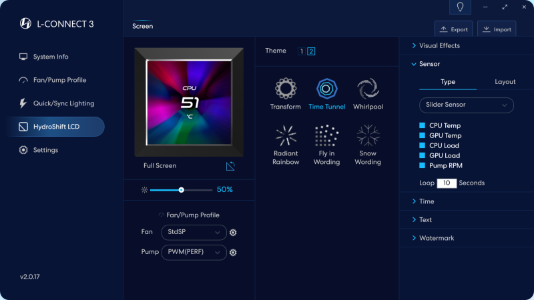This screenshot has height=300, width=534.
Task: Switch to the Type tab
Action: coord(448,82)
